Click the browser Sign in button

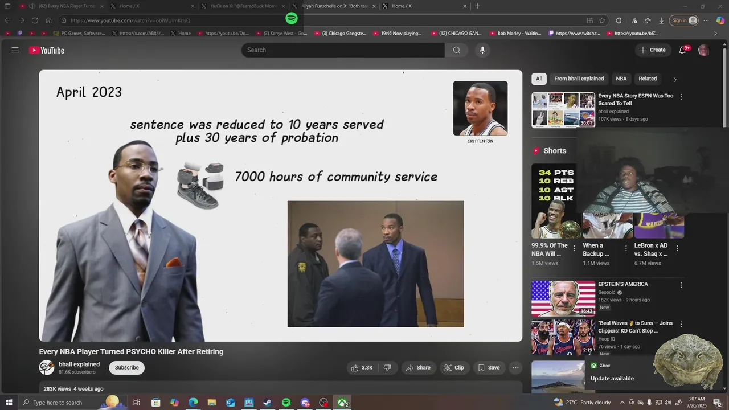coord(684,20)
